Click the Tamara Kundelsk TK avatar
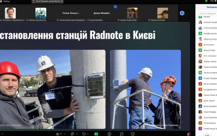Viewport: 217px width, 136px height. pos(200,73)
